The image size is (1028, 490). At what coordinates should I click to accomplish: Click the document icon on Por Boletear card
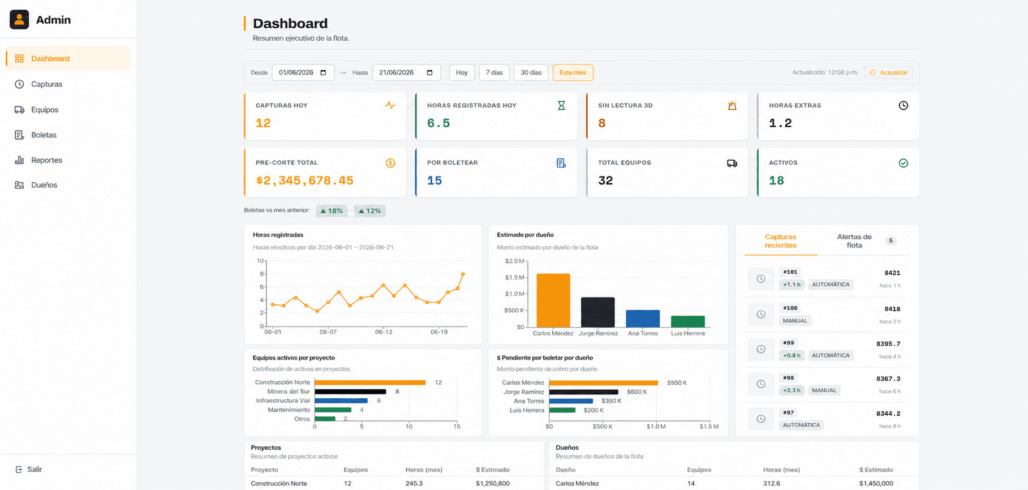coord(561,163)
